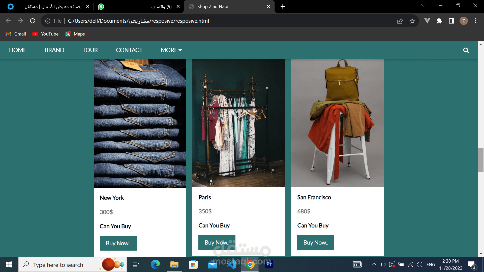Click the scrollbar down arrow
This screenshot has height=272, width=484.
pos(481,254)
